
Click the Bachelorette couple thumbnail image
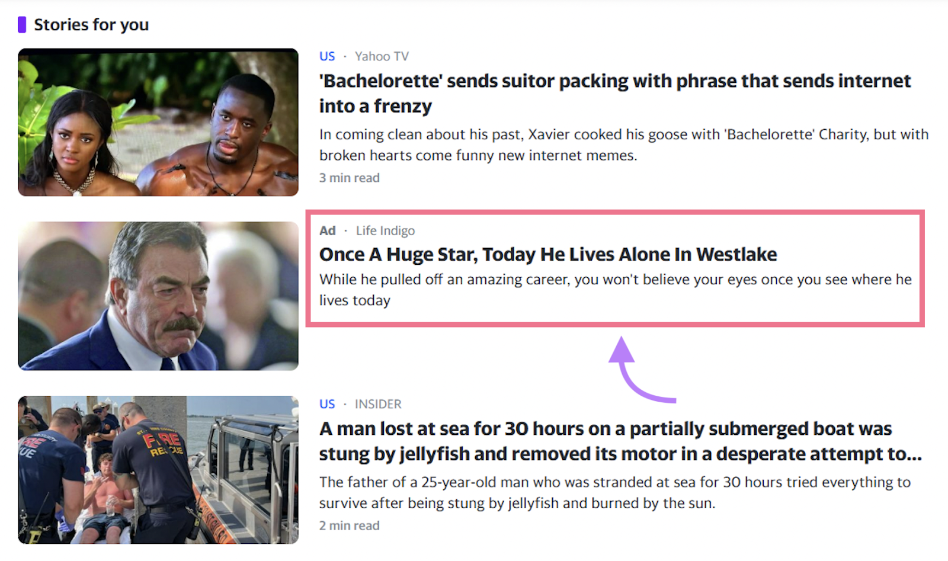pyautogui.click(x=158, y=122)
